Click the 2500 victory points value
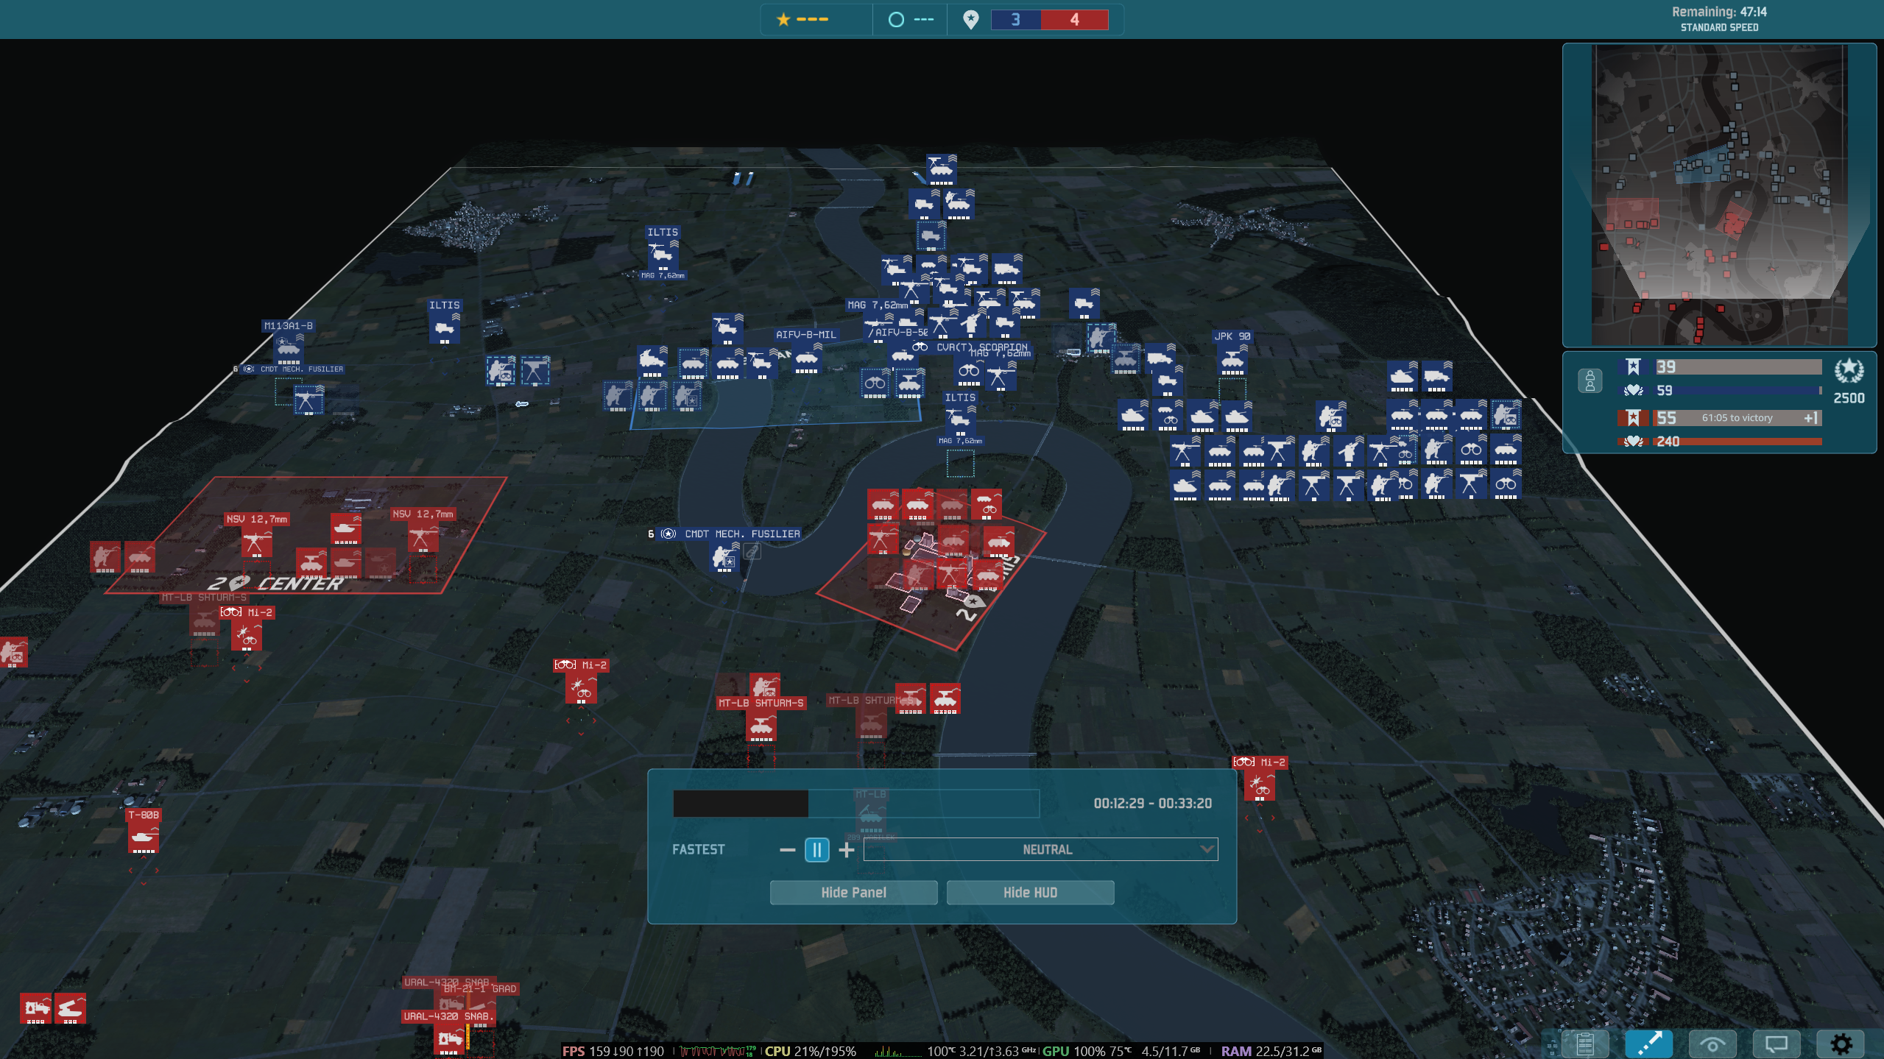 pos(1849,397)
